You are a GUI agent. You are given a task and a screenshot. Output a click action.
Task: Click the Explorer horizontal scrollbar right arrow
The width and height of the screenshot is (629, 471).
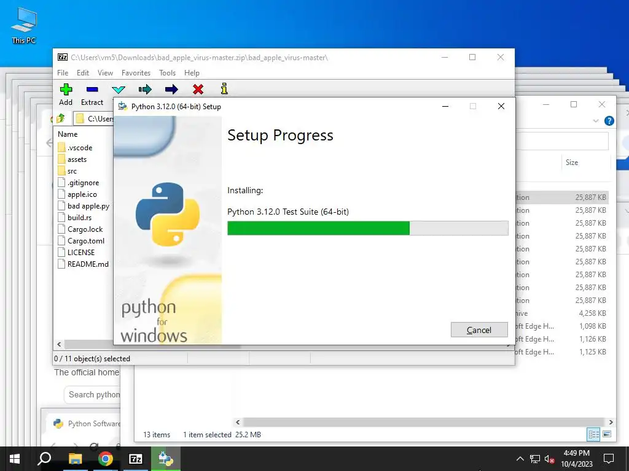pos(611,422)
